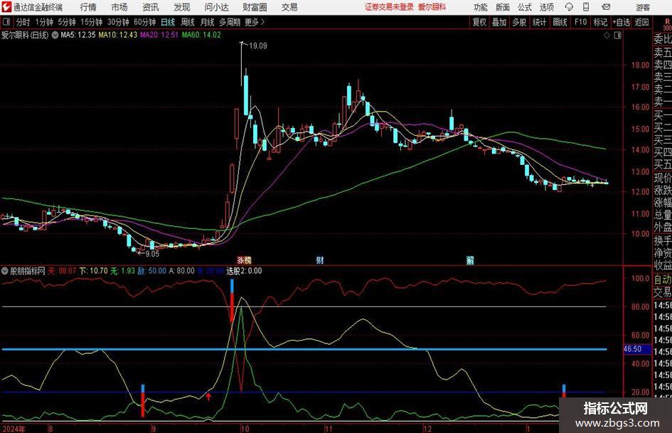The height and width of the screenshot is (433, 672).
Task: Click the 叠加 overlay button
Action: point(499,22)
